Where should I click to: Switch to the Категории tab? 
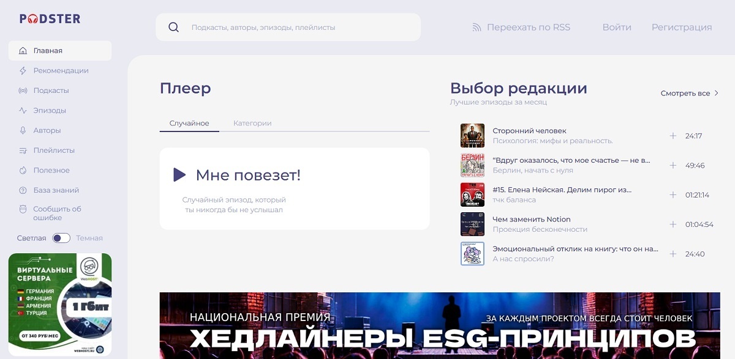point(252,123)
